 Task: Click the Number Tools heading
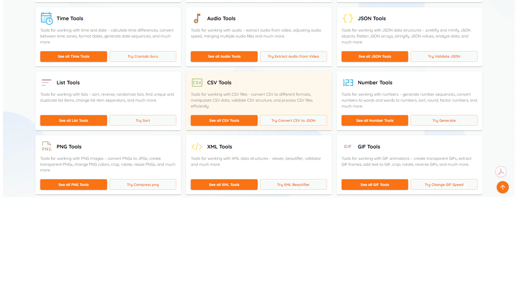click(375, 82)
